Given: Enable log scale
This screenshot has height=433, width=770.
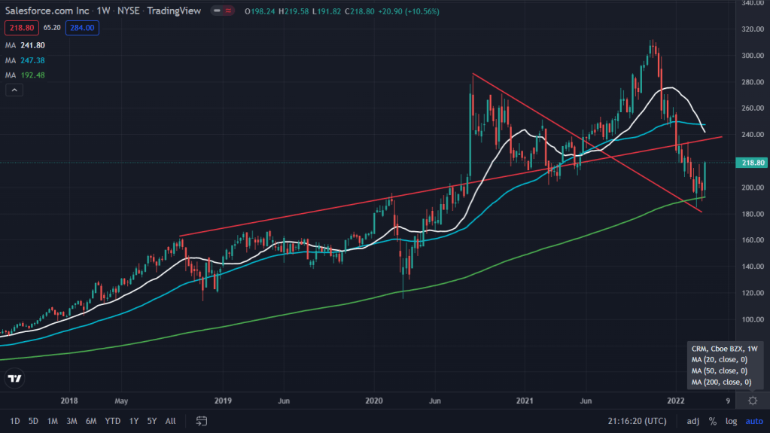Looking at the screenshot, I should [729, 420].
